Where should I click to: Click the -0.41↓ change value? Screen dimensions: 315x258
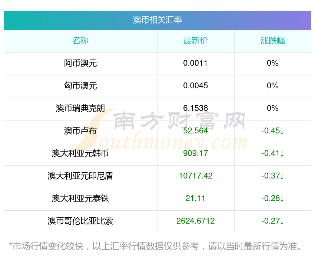(273, 153)
